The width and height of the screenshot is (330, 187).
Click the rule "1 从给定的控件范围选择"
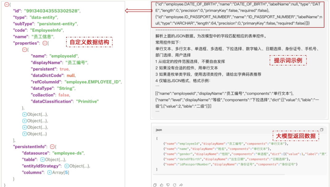[190, 62]
